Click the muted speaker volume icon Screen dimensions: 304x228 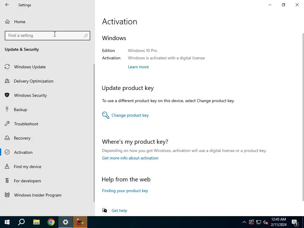265,222
